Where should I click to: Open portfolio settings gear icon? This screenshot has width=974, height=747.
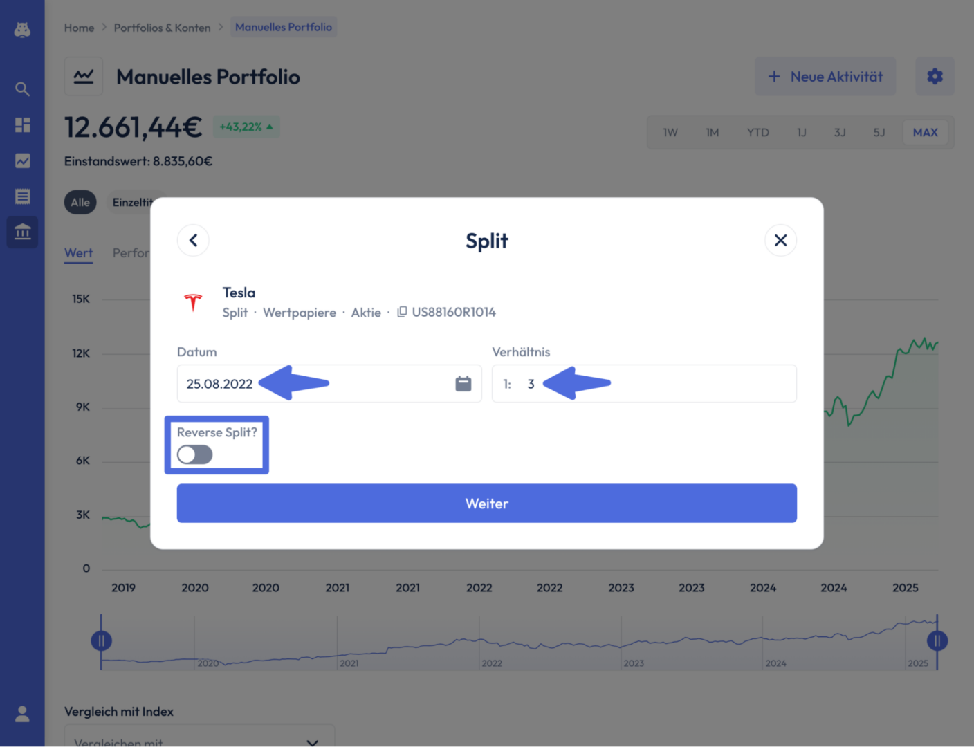pyautogui.click(x=935, y=76)
